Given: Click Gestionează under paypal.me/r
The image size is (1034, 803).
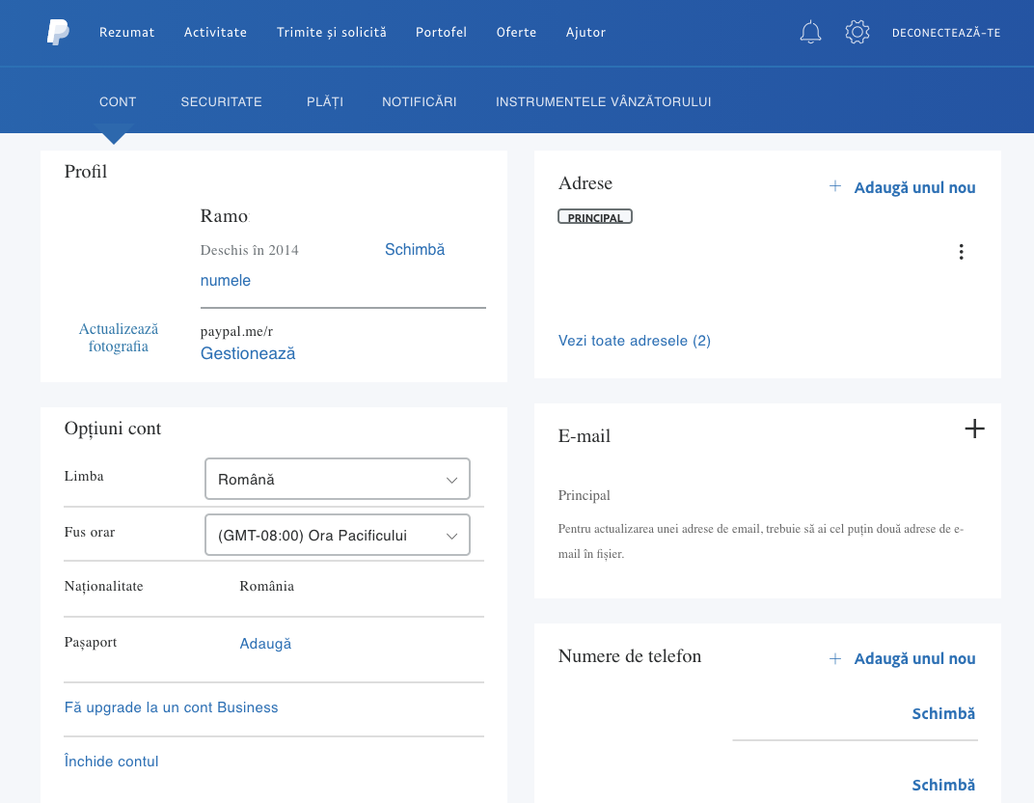Looking at the screenshot, I should pyautogui.click(x=247, y=353).
